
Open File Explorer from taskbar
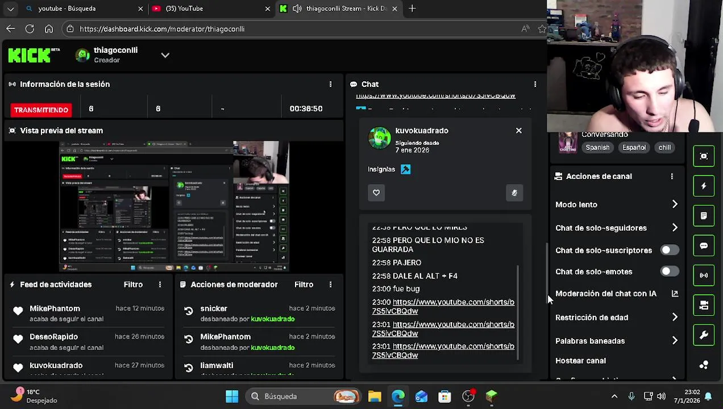[x=375, y=396]
